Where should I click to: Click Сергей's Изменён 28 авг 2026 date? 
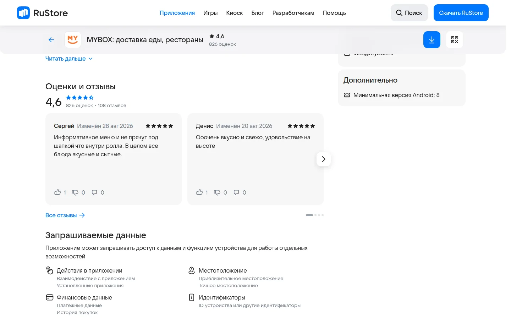coord(105,126)
